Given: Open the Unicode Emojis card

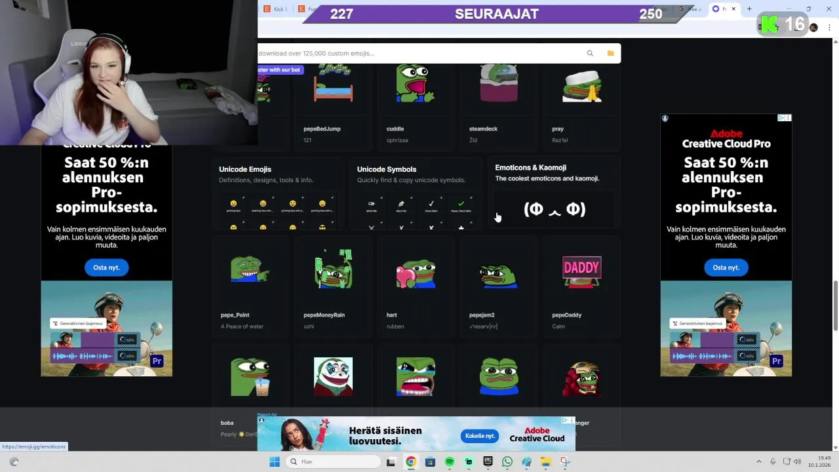Looking at the screenshot, I should point(278,194).
